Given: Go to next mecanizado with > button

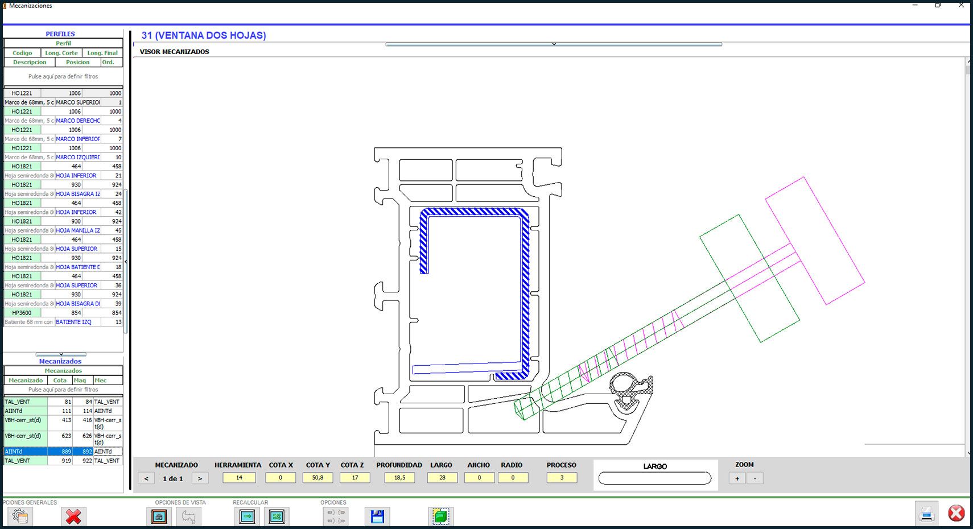Looking at the screenshot, I should pos(200,478).
